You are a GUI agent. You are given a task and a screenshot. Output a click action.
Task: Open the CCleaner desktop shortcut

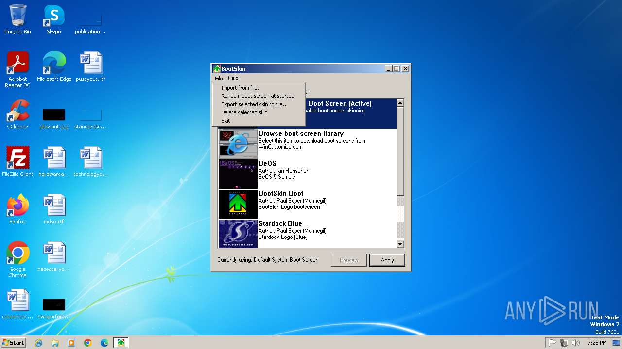tap(17, 114)
